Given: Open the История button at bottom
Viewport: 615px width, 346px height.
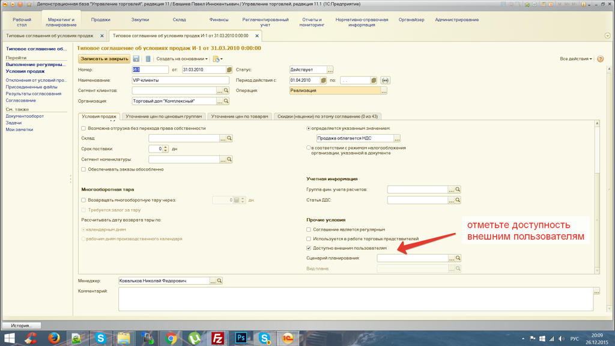Looking at the screenshot, I should click(21, 326).
